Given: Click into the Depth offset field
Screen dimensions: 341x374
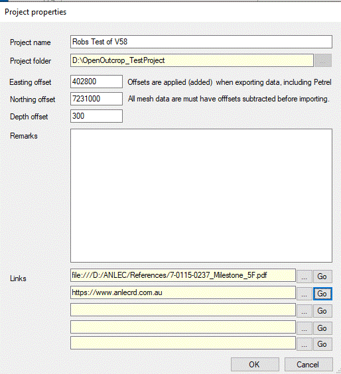Looking at the screenshot, I should click(x=96, y=116).
